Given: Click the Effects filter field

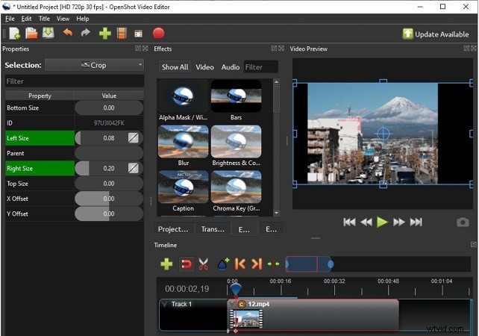Looking at the screenshot, I should (x=260, y=67).
